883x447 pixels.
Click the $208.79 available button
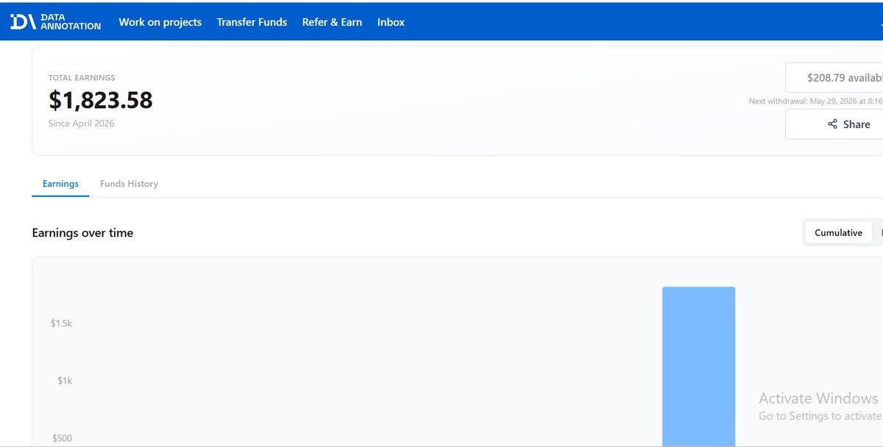pos(834,77)
